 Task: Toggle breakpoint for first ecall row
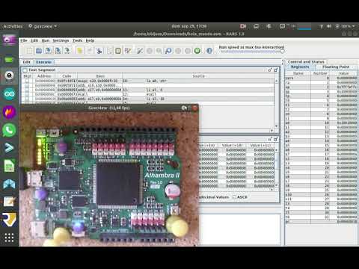tap(27, 94)
